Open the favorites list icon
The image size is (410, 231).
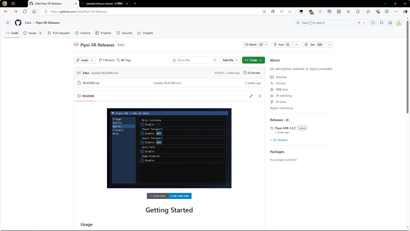[368, 12]
